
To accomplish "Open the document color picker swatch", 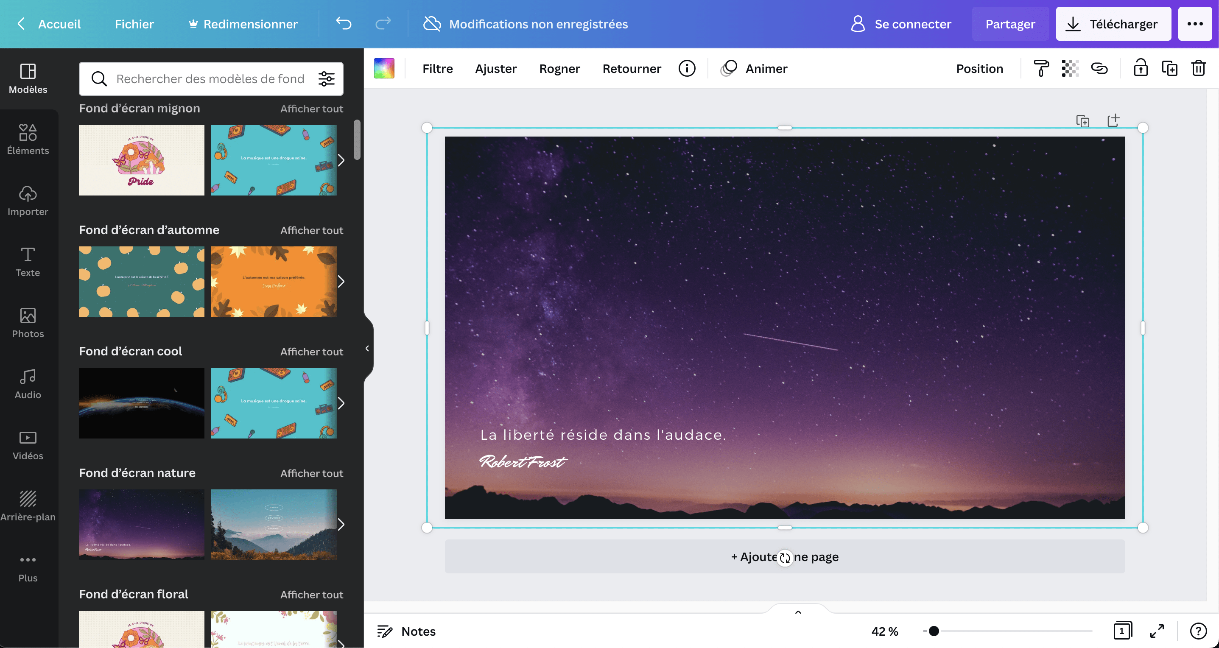I will [384, 68].
